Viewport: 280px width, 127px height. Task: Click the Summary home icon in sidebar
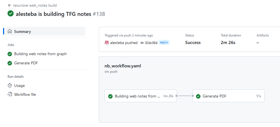coord(10,31)
